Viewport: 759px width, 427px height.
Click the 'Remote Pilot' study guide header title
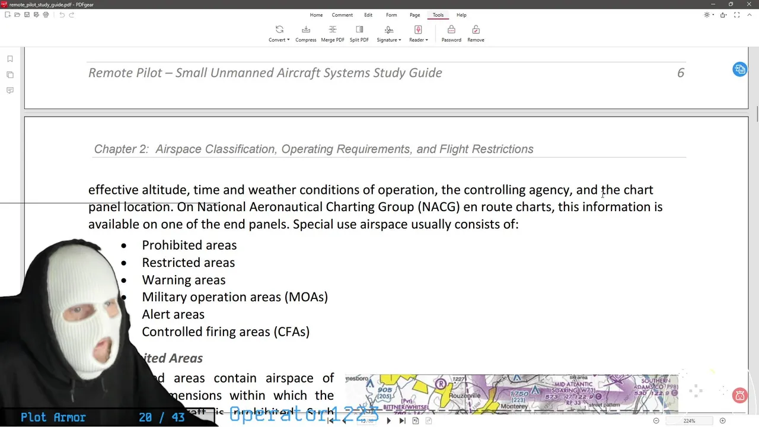[265, 72]
